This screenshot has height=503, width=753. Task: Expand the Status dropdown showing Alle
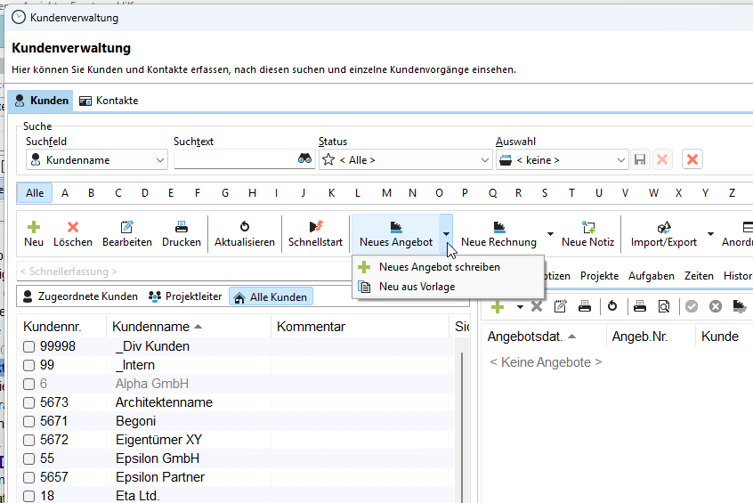(484, 160)
